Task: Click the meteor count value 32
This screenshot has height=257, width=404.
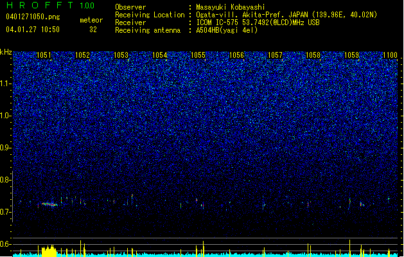Action: click(x=93, y=30)
